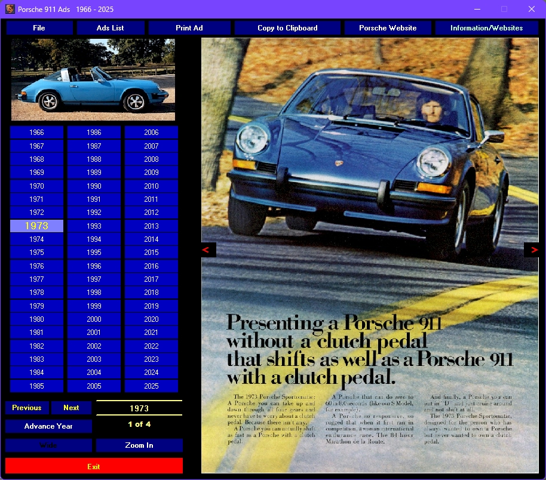Select year 2012
Screen dimensions: 546x480
coord(152,213)
